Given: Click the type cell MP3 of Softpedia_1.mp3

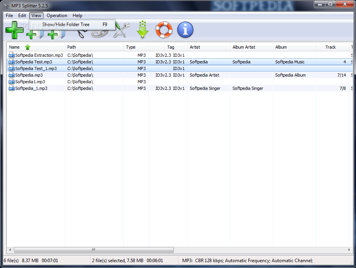Looking at the screenshot, I should (x=141, y=88).
